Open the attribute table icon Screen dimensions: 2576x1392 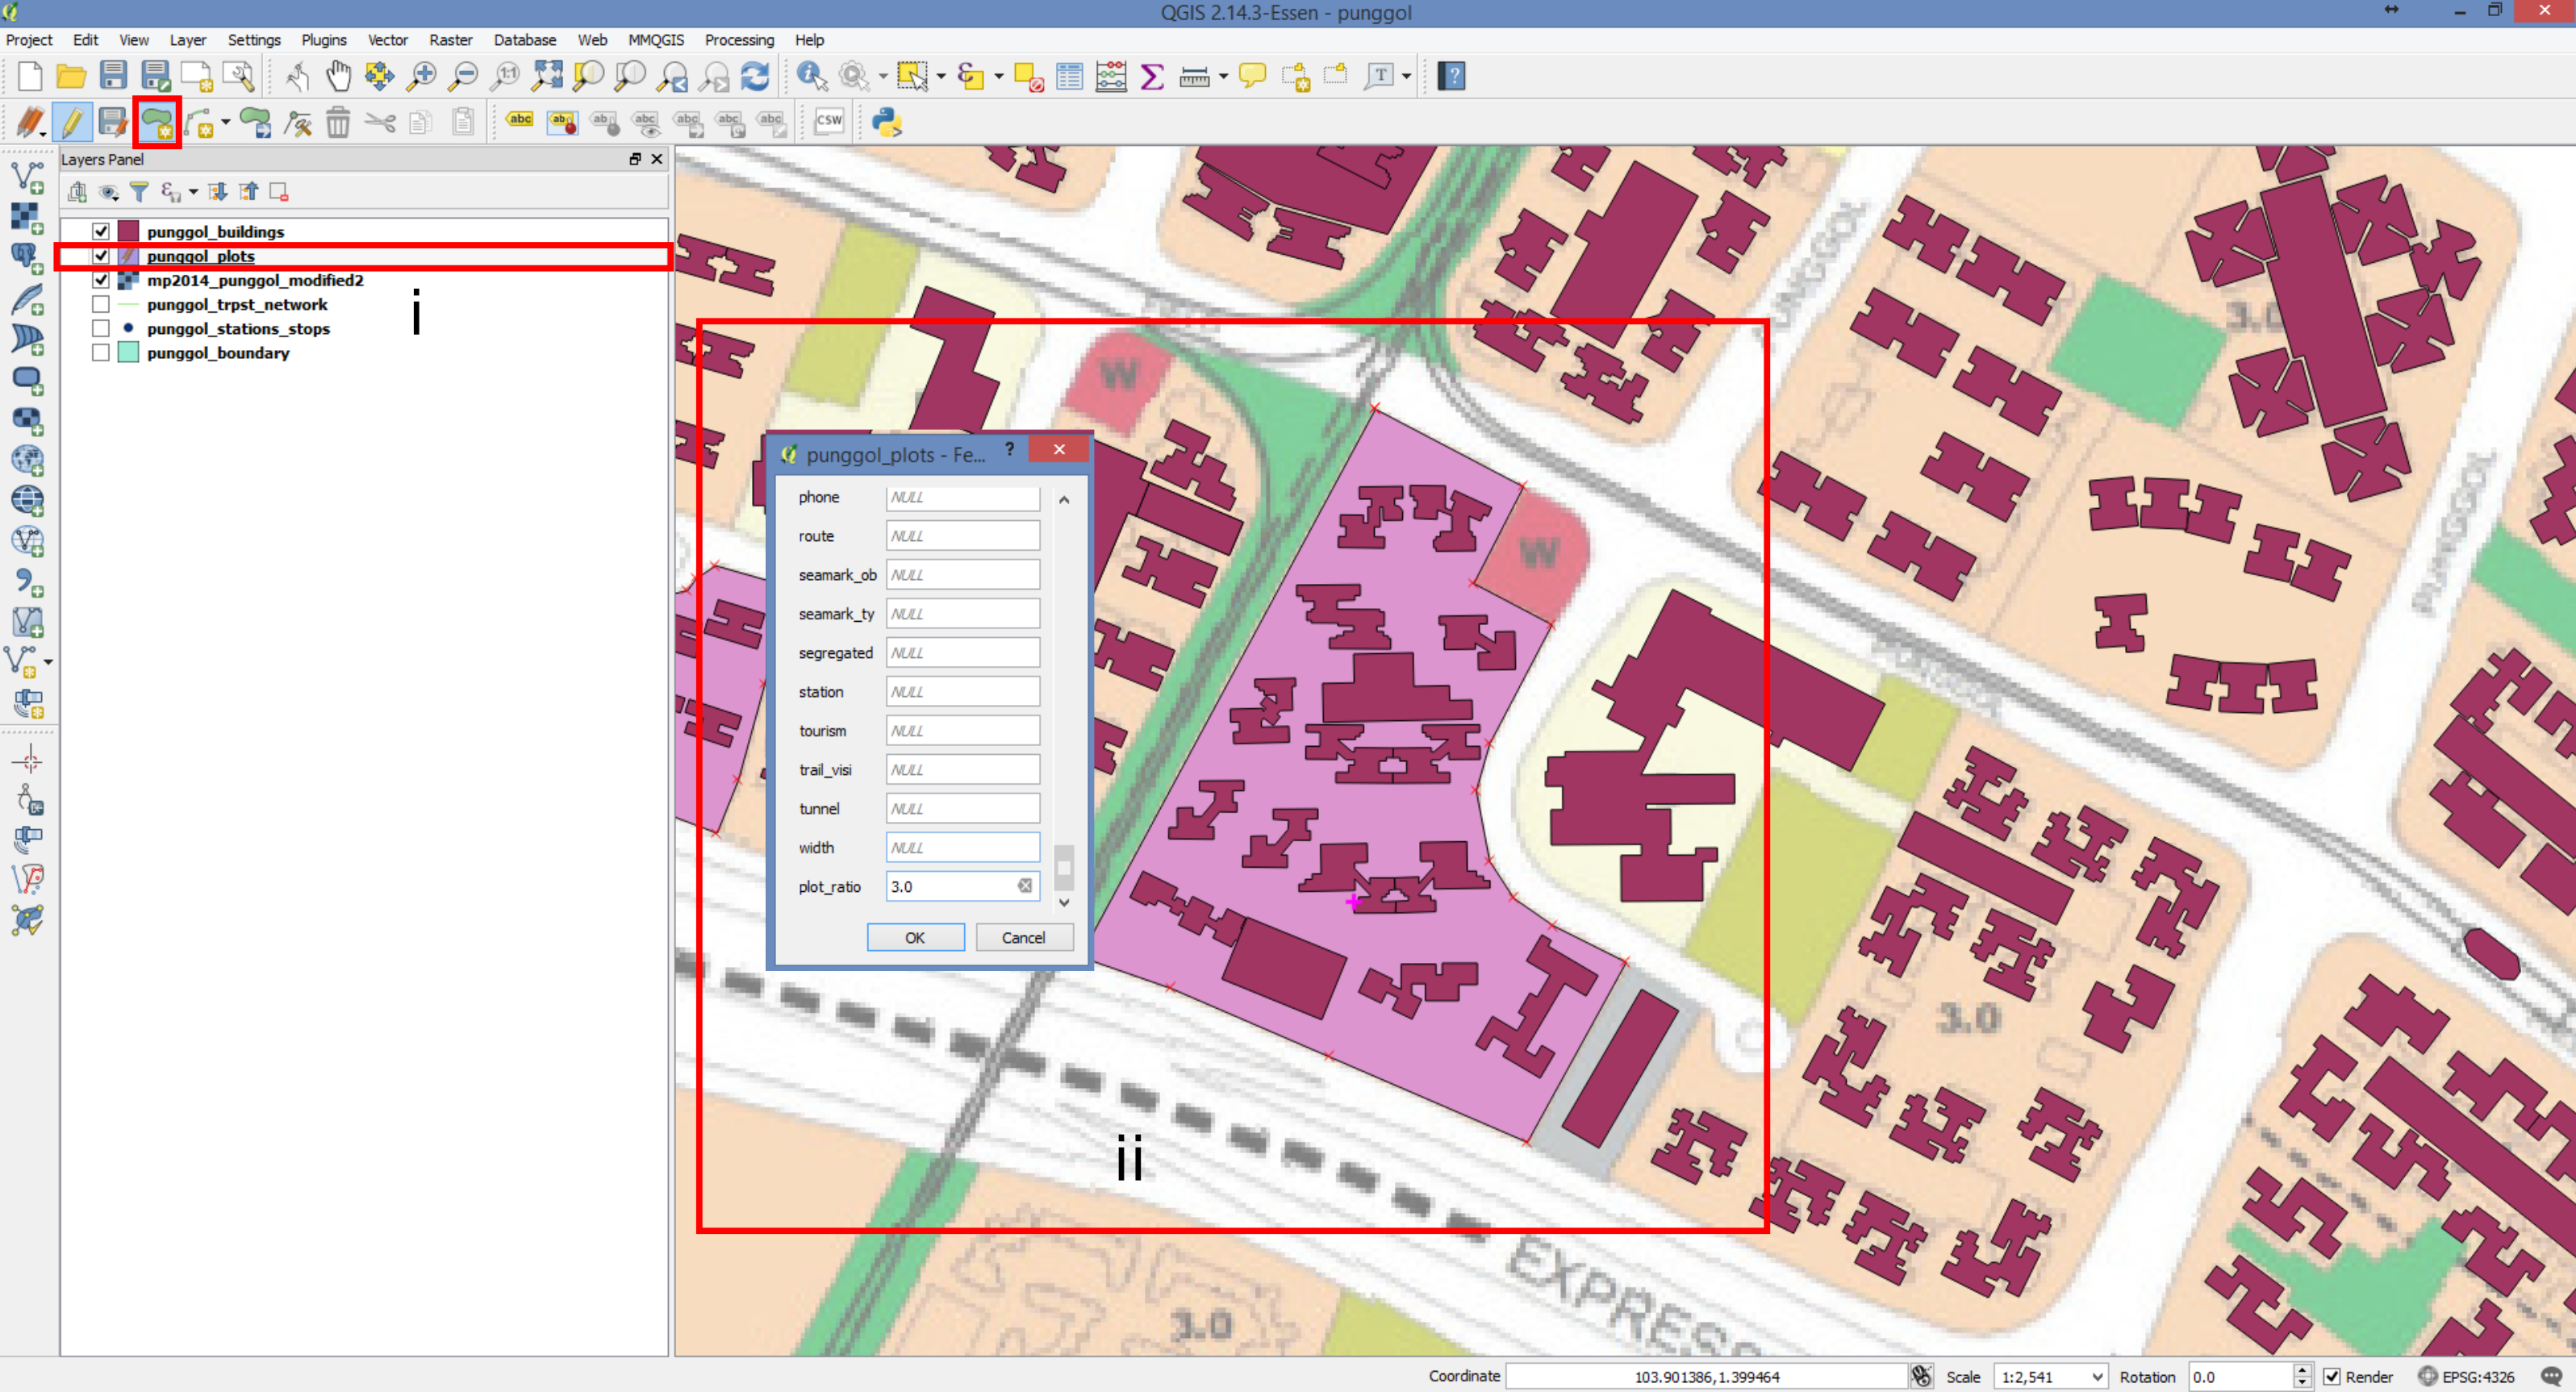click(x=1069, y=76)
